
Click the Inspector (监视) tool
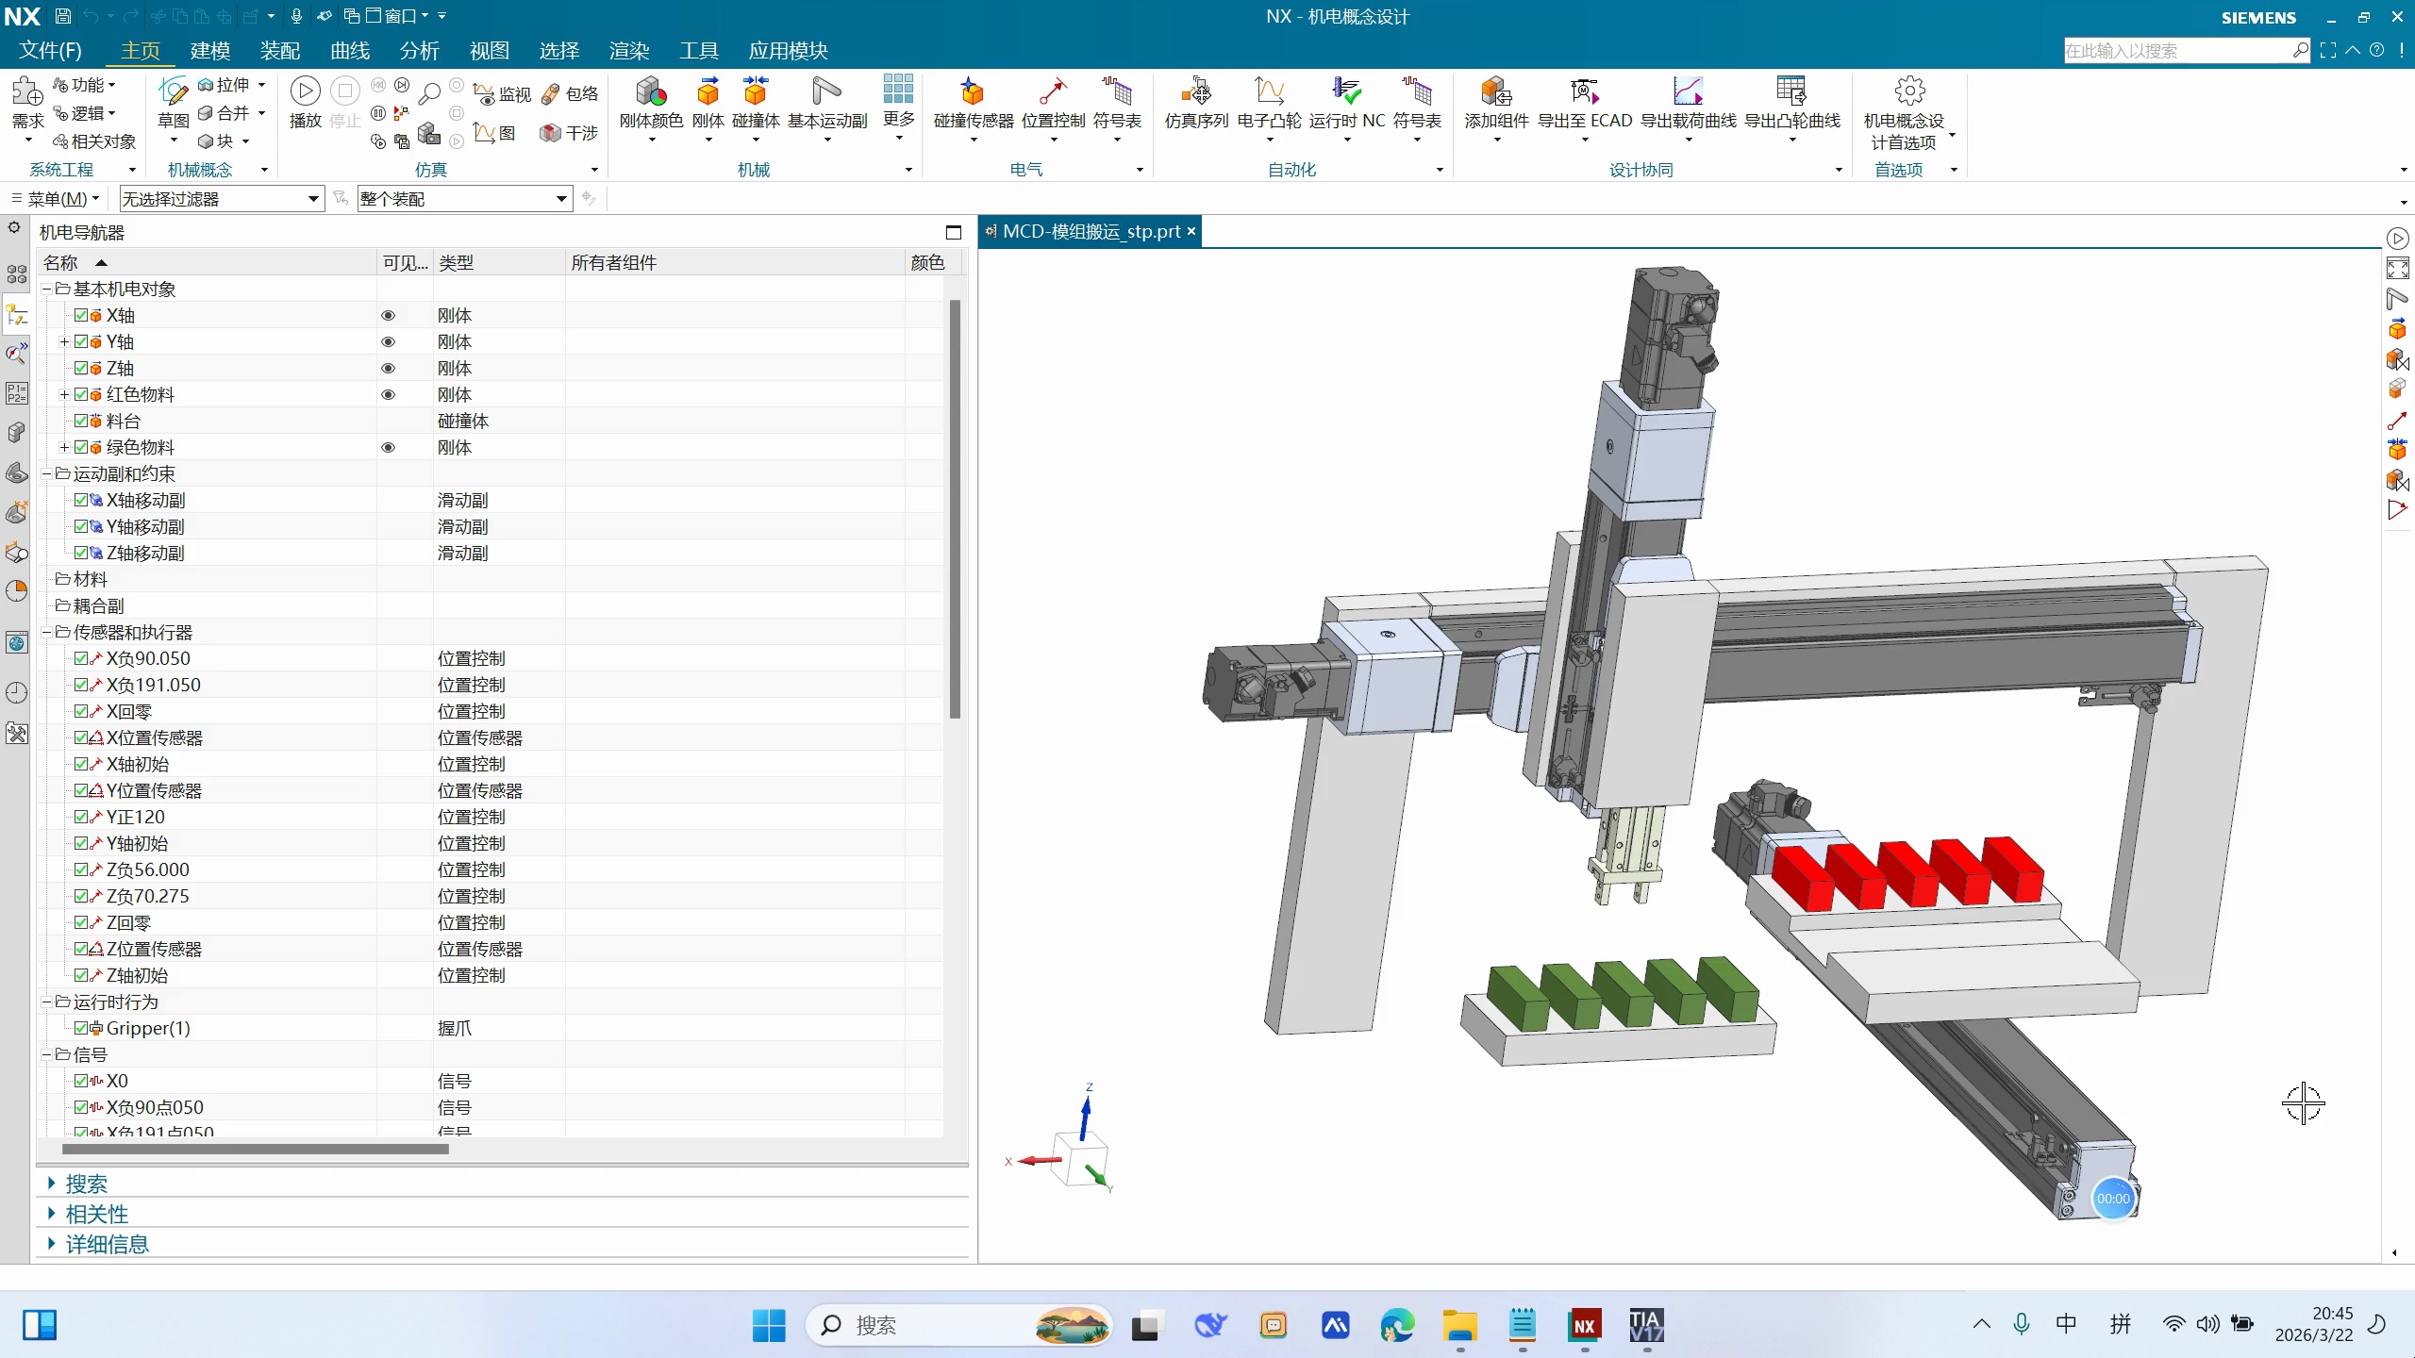pos(502,93)
